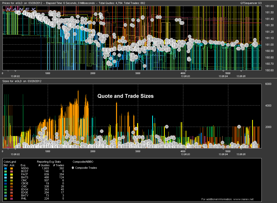Click 13:06:04 time label under Prices chart

click(223, 76)
